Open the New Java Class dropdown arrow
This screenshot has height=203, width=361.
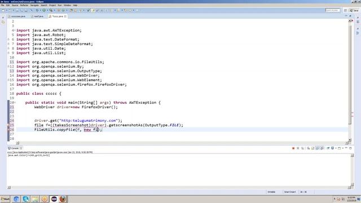(x=67, y=10)
